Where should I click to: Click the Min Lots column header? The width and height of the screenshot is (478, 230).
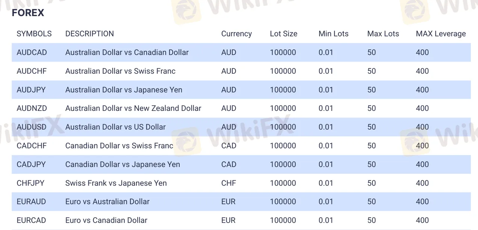point(333,34)
